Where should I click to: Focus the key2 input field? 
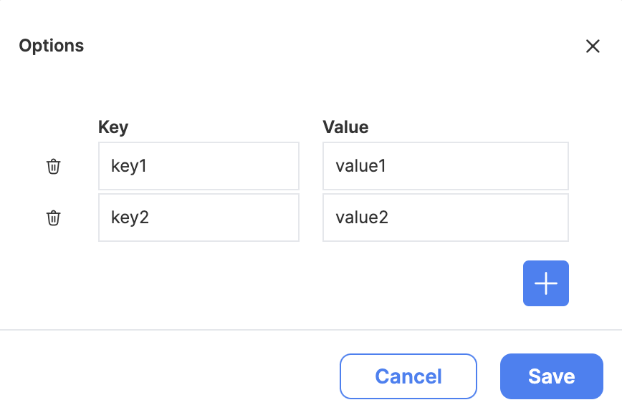(198, 218)
